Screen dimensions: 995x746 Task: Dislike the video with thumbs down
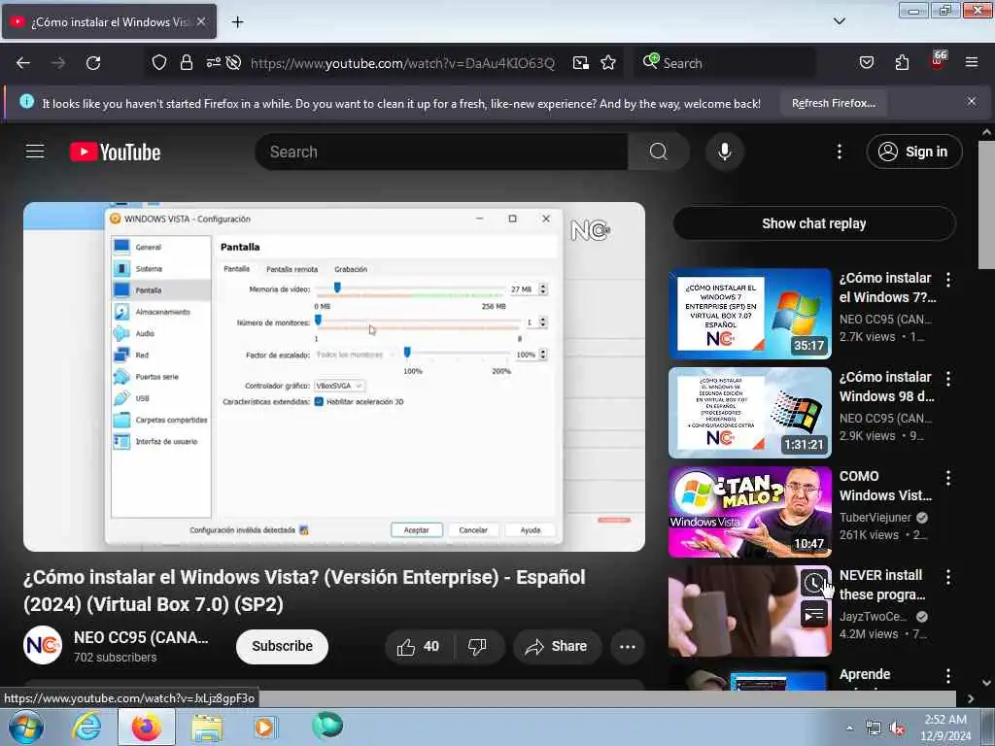click(x=478, y=646)
